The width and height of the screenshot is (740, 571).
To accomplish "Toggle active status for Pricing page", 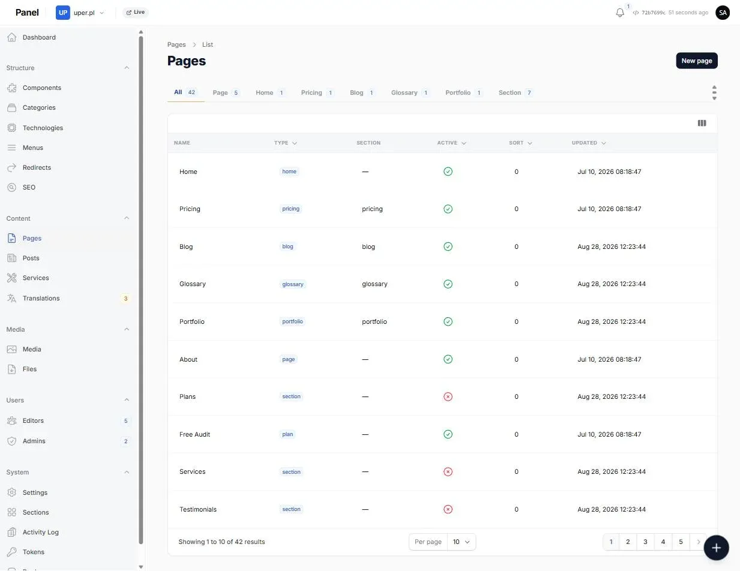I will tap(448, 209).
